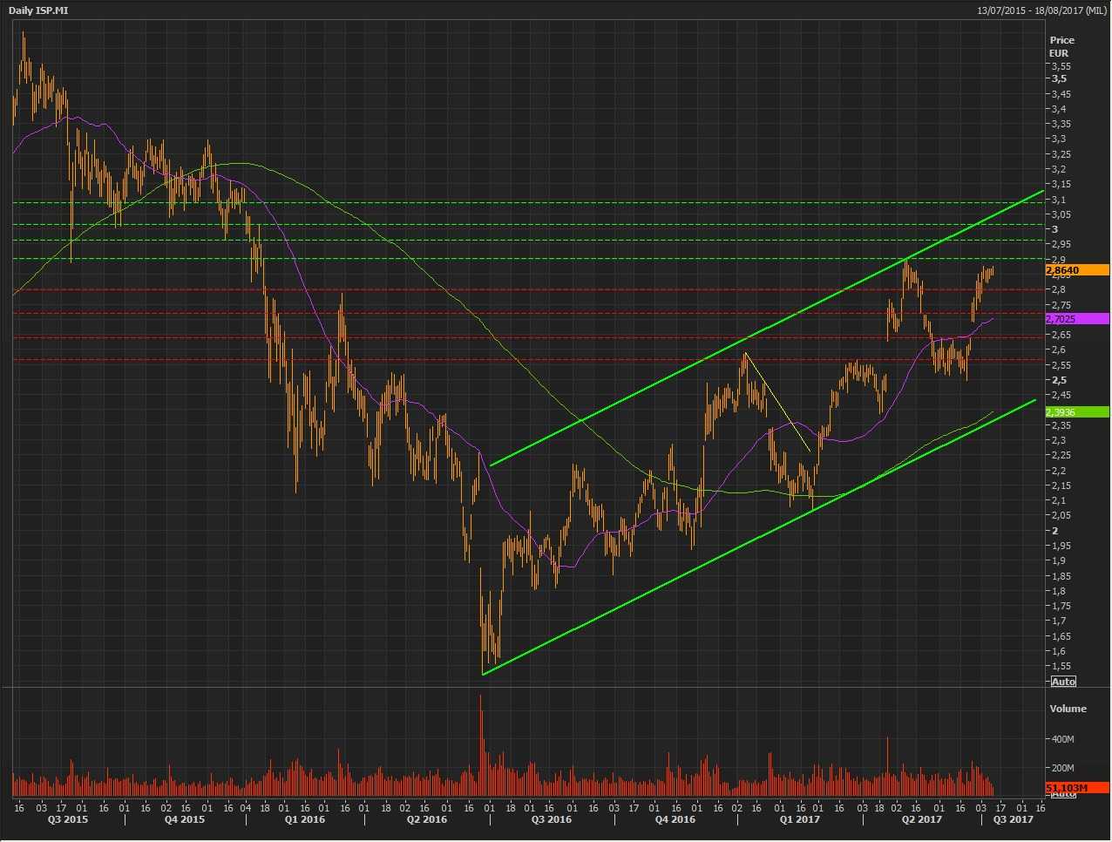Click the red volume value tag 51,103M
Viewport: 1112px width, 842px height.
click(x=1076, y=788)
